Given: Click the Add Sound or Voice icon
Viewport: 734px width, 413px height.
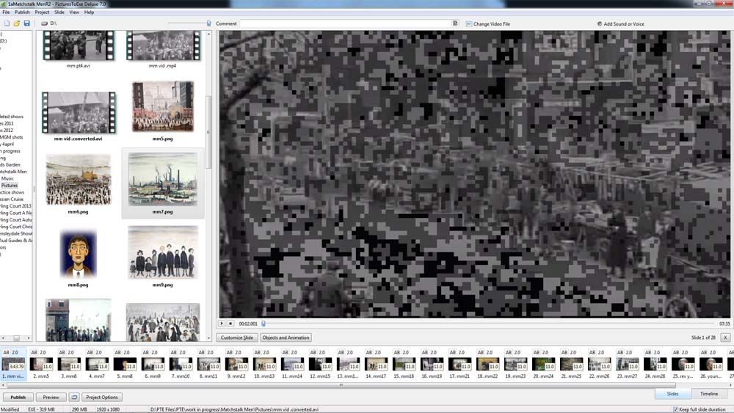Looking at the screenshot, I should (x=599, y=24).
